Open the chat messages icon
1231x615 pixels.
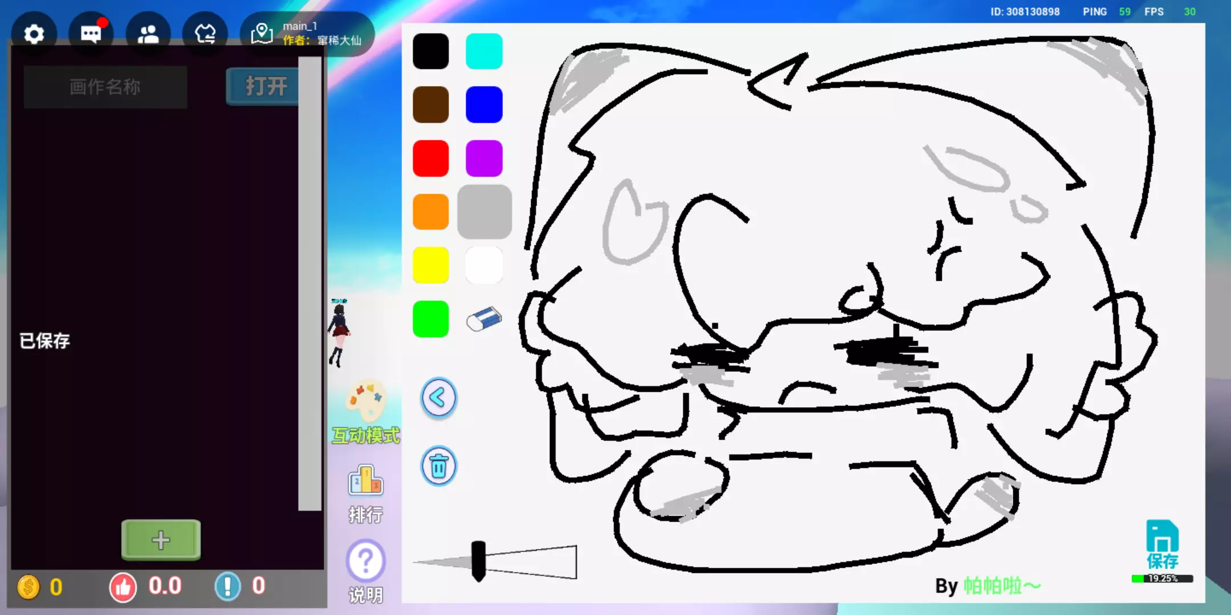(x=91, y=34)
